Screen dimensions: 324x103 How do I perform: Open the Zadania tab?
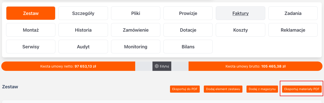[293, 13]
